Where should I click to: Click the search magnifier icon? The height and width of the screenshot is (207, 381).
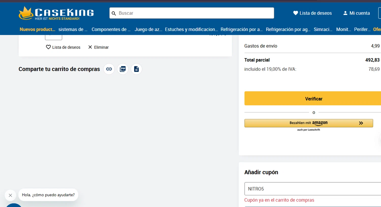point(114,13)
